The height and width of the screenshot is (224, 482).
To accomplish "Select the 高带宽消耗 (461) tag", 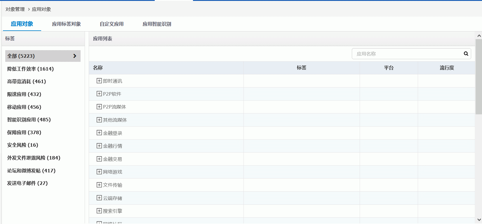I will (27, 81).
